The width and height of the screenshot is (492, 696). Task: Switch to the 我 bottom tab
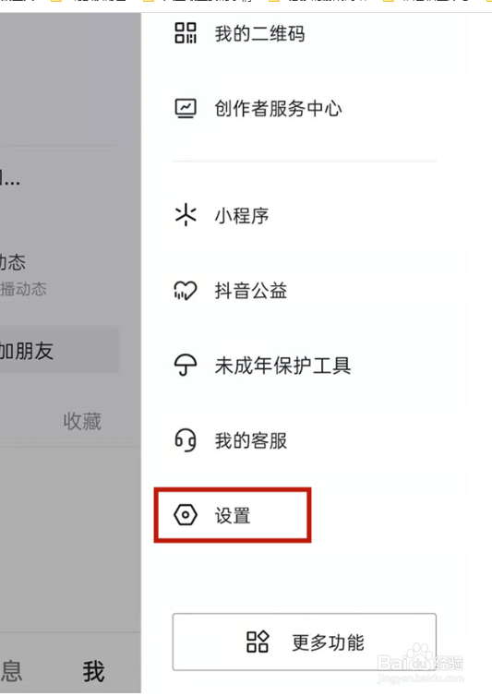94,671
